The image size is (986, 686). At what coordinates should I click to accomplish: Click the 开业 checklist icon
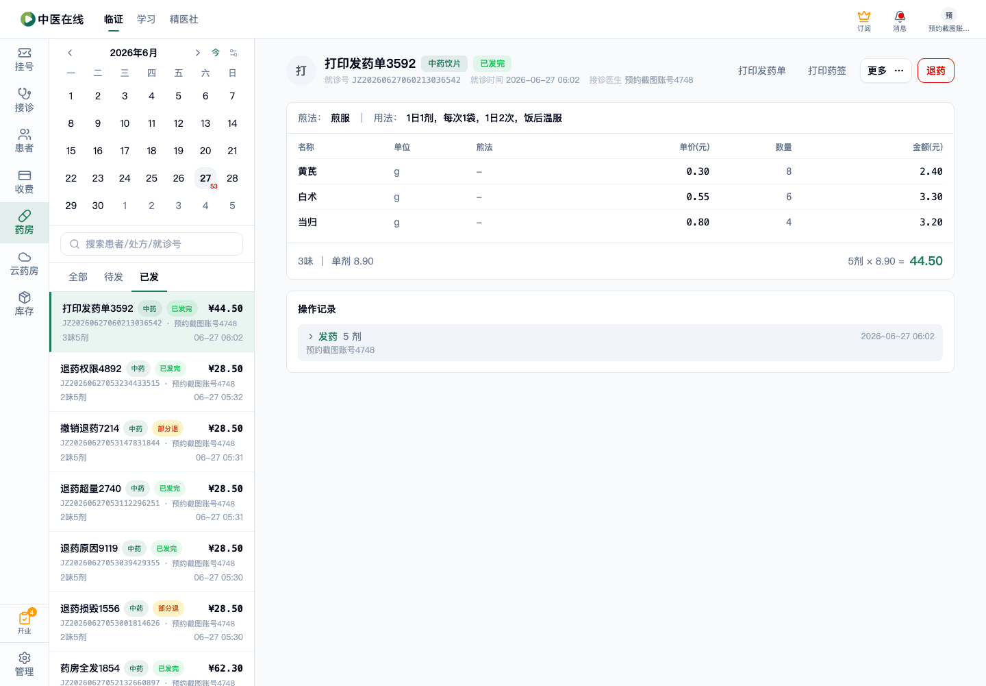tap(25, 622)
